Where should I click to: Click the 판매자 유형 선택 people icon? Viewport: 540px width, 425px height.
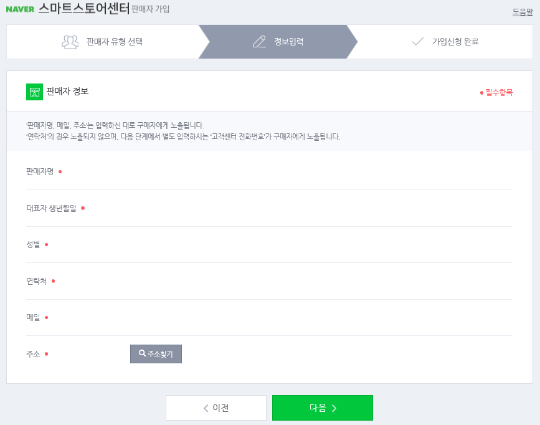pos(70,42)
